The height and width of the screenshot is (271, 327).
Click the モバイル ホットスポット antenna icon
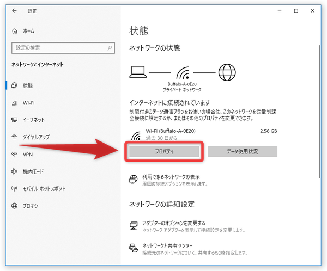pos(14,189)
